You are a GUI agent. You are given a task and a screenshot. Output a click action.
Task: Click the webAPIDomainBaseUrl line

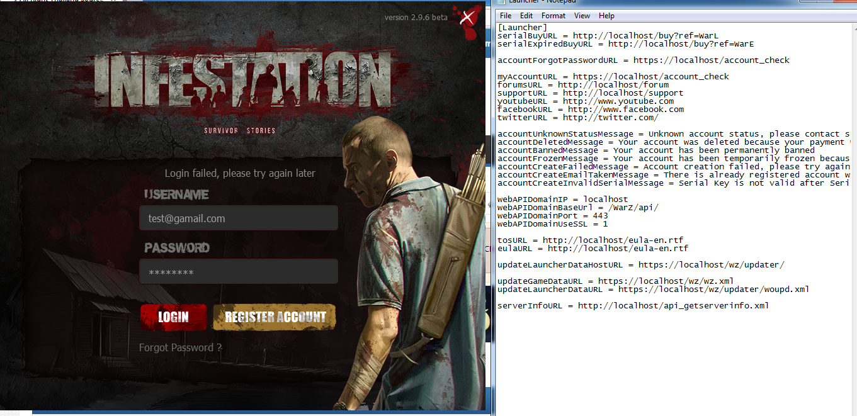click(577, 208)
